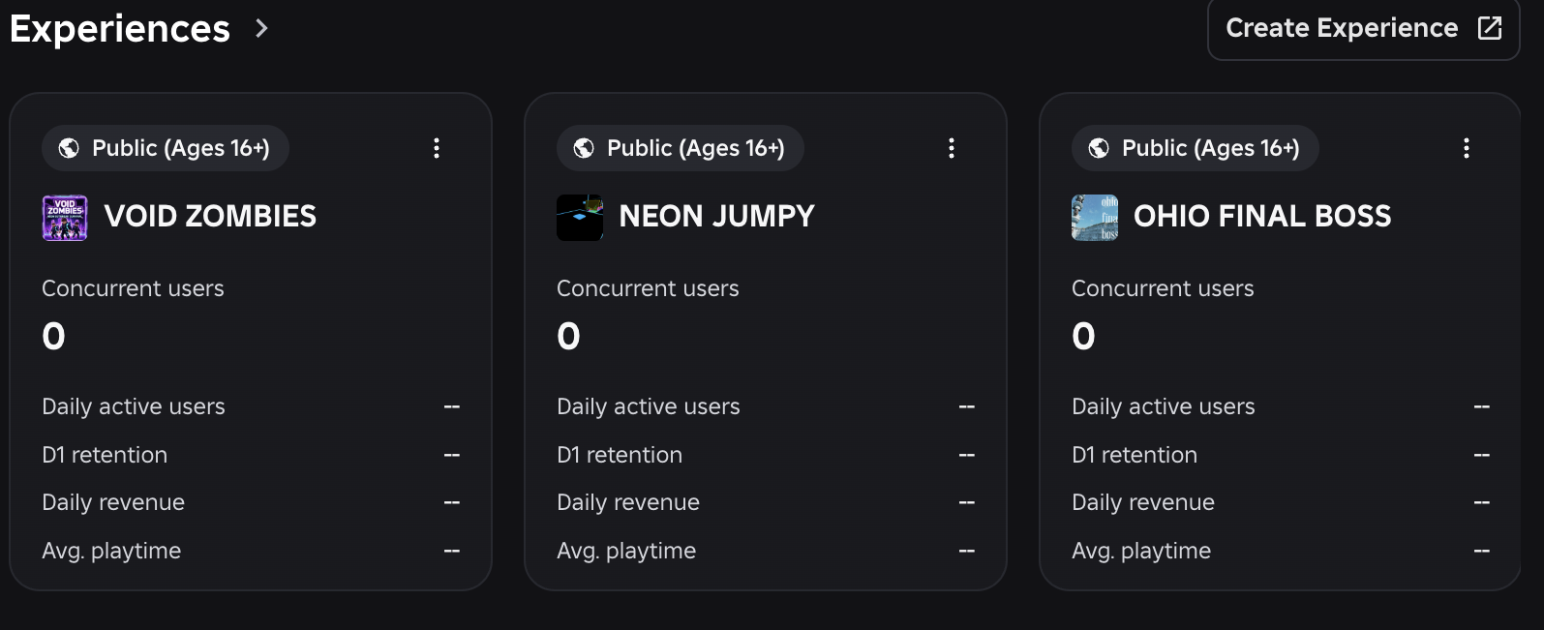The width and height of the screenshot is (1544, 630).
Task: Click Avg. playtime on NEON JUMPY card
Action: [x=626, y=551]
